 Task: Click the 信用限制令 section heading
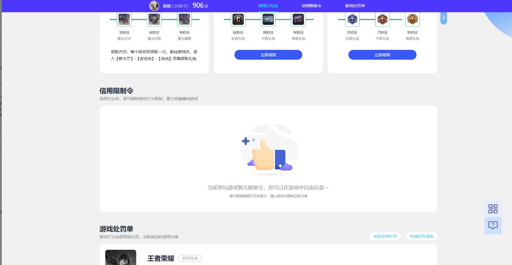tap(116, 91)
